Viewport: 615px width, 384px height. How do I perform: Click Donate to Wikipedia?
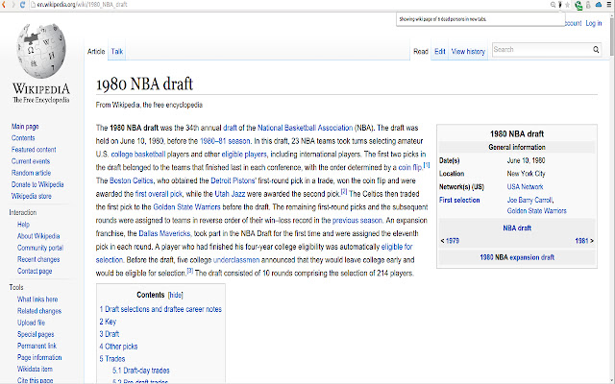(37, 184)
